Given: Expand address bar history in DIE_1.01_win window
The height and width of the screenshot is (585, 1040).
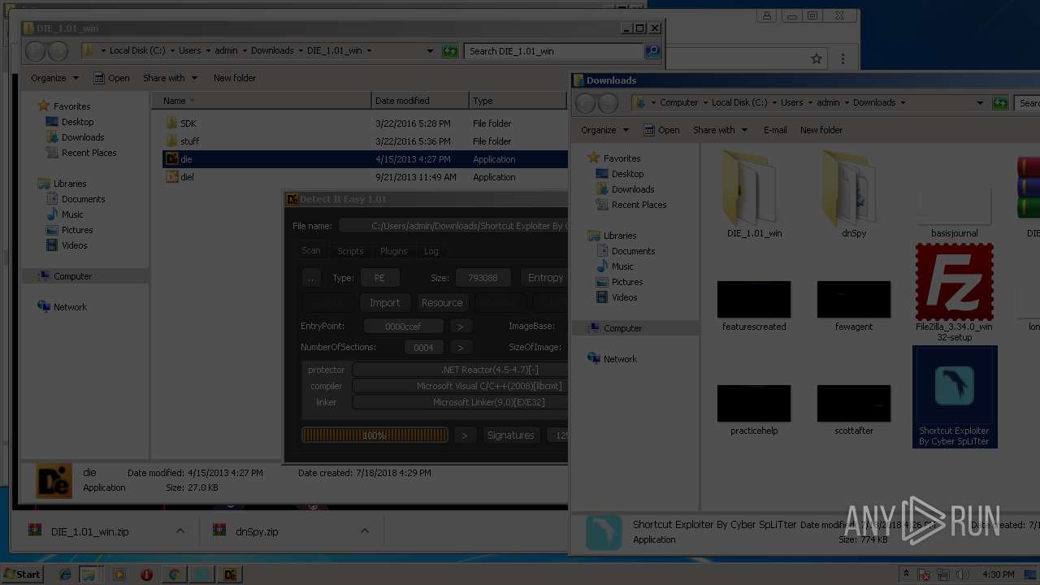Looking at the screenshot, I should 431,51.
